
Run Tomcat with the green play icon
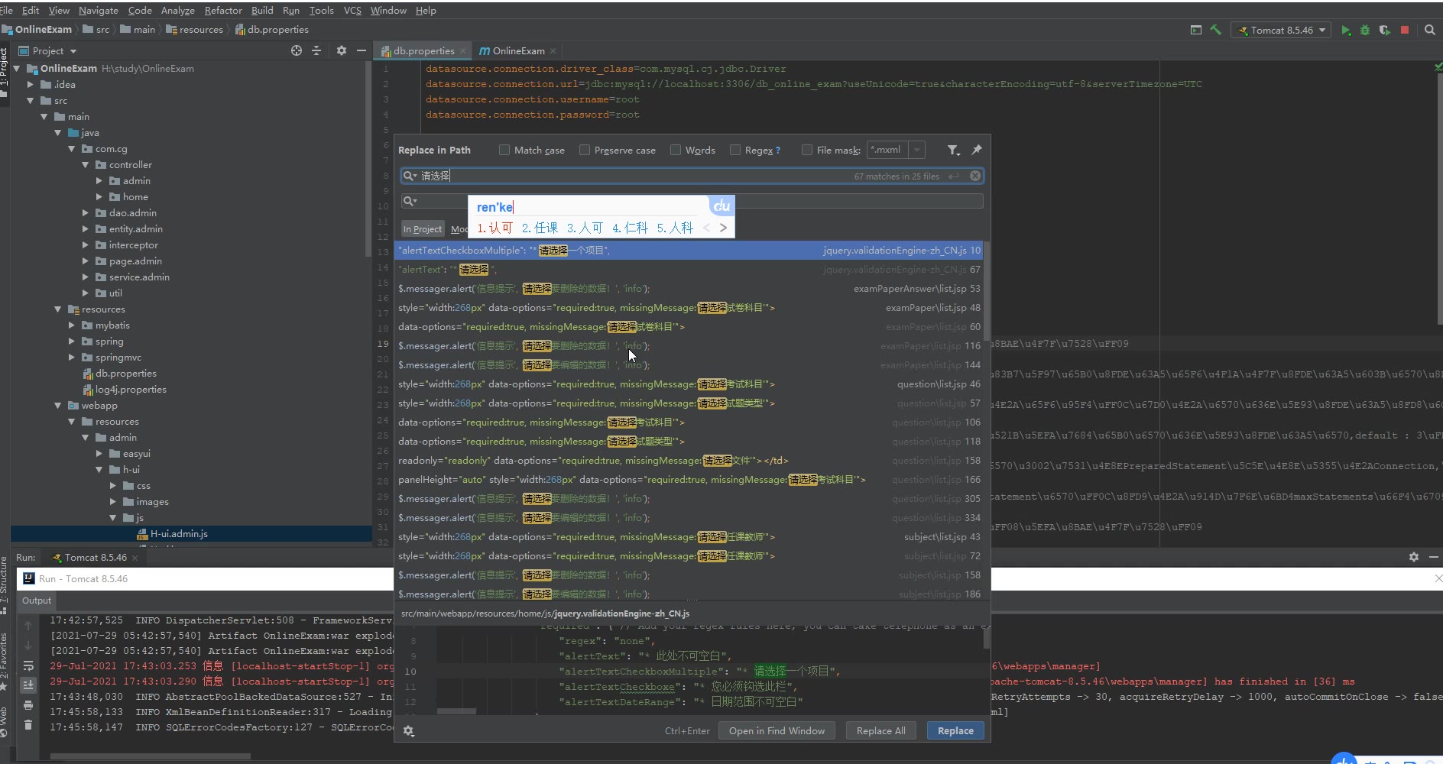coord(1346,30)
